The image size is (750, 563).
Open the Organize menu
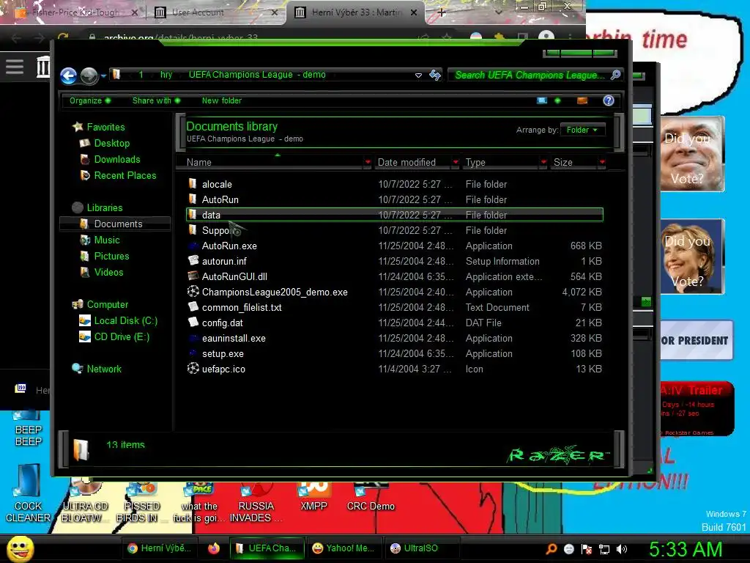tap(89, 100)
